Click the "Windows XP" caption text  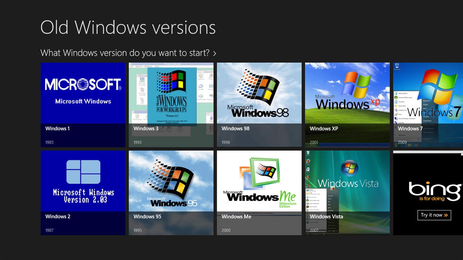(323, 129)
